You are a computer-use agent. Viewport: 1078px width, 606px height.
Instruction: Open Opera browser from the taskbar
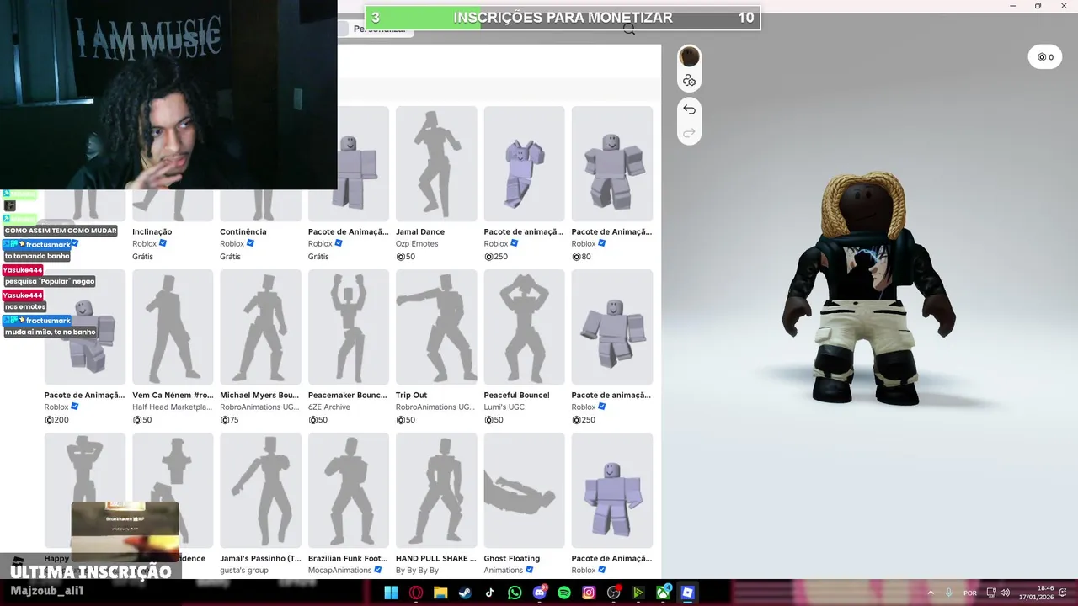[x=416, y=593]
